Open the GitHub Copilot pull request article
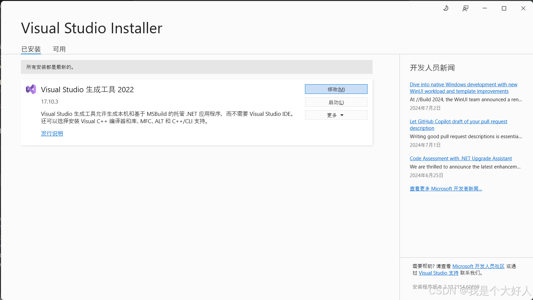 (458, 125)
